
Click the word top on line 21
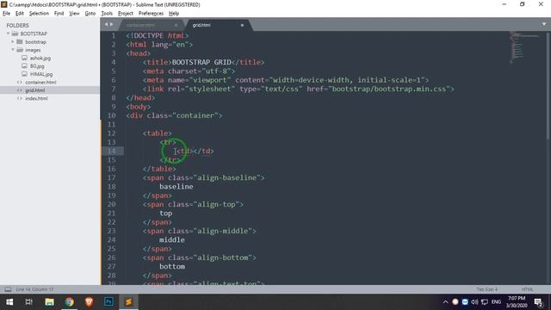tap(165, 214)
